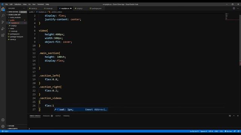This screenshot has width=241, height=135.
Task: Open the Selection menu
Action: (x=18, y=4)
